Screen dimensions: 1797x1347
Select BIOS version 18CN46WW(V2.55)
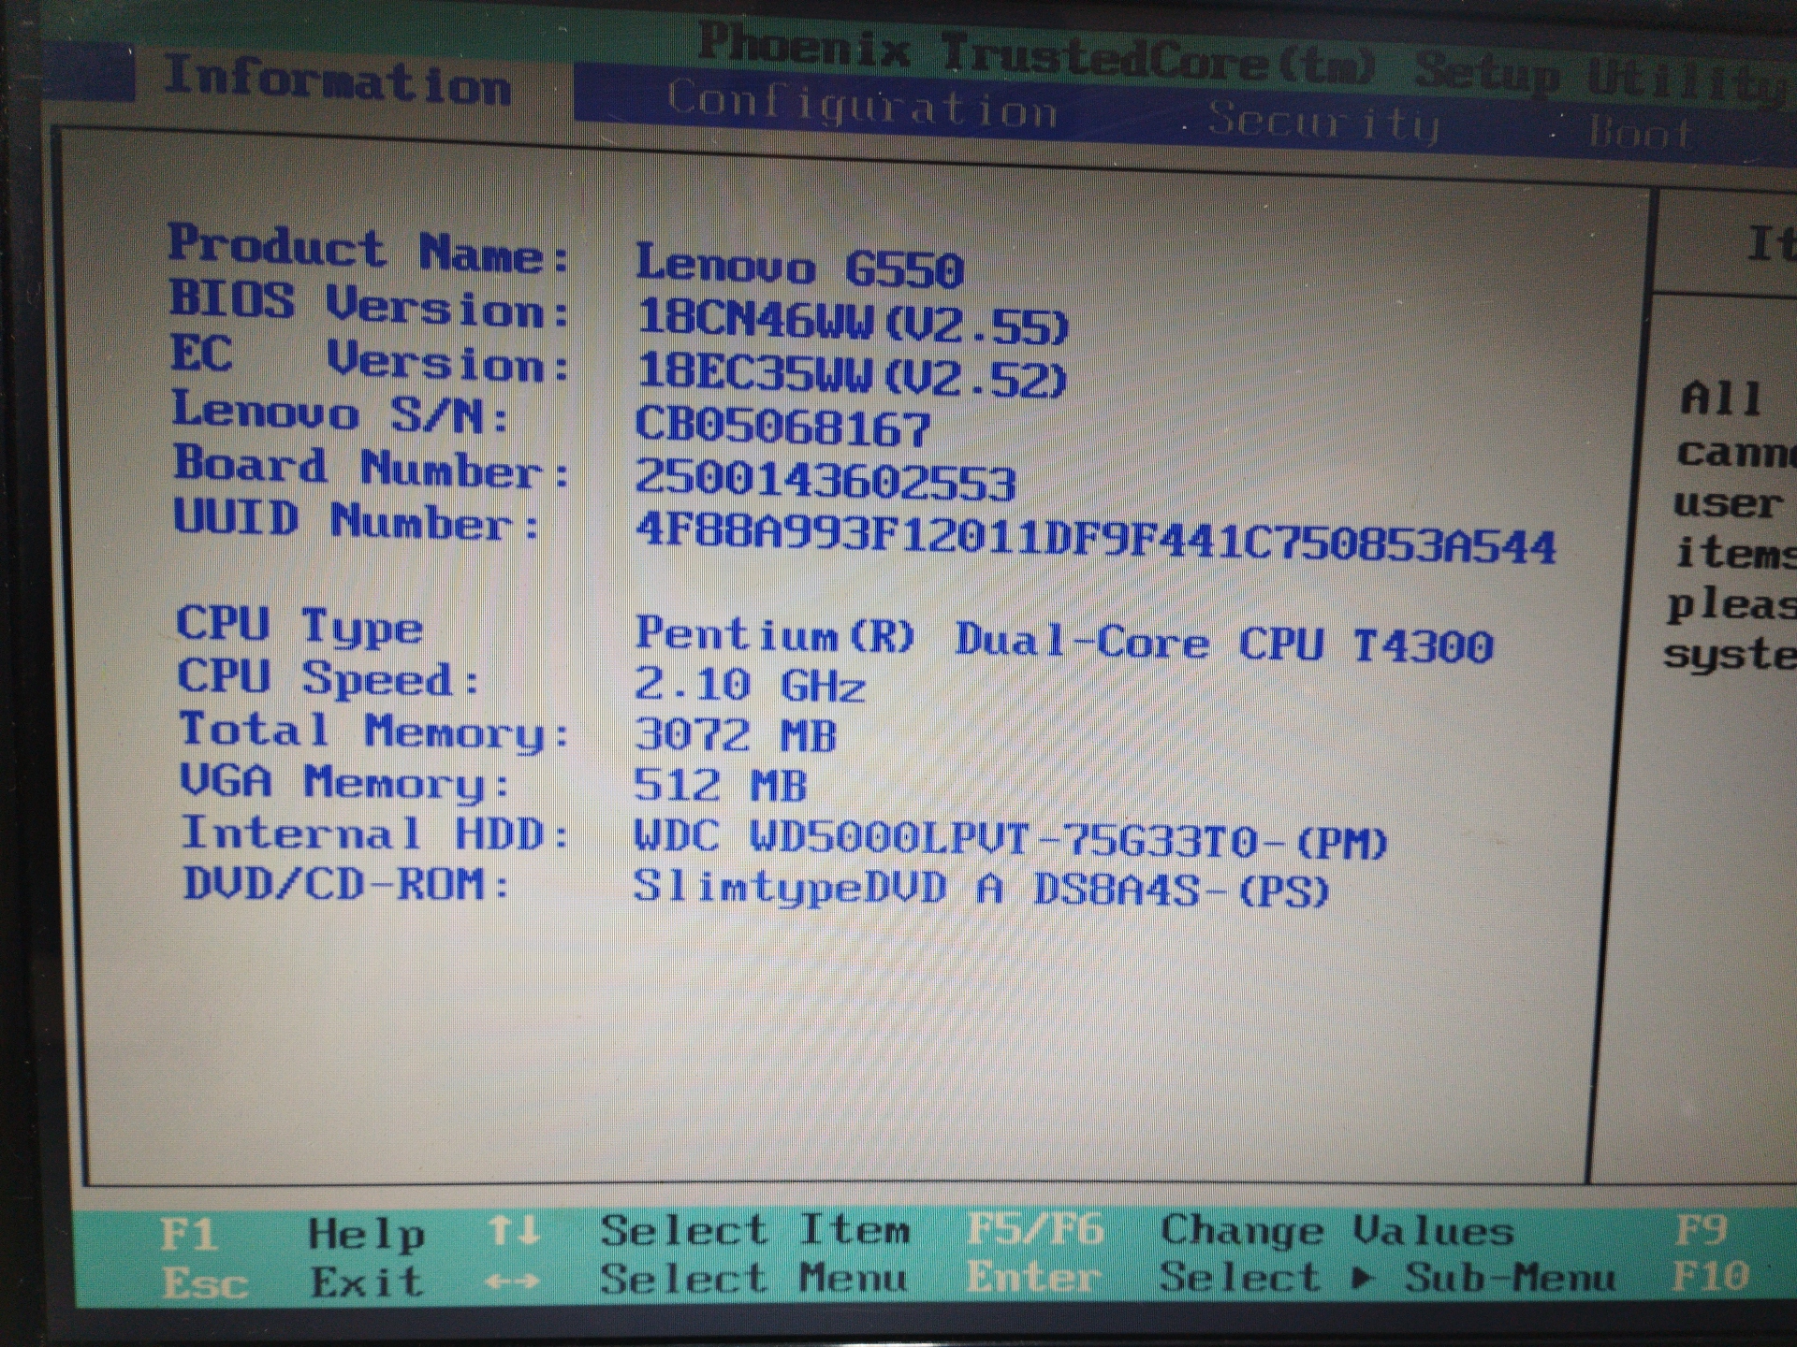point(852,321)
